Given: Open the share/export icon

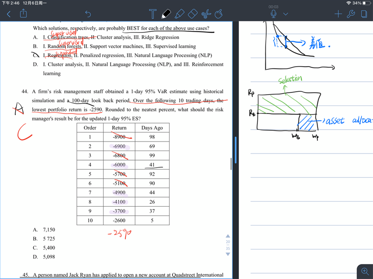Looking at the screenshot, I should (23, 13).
